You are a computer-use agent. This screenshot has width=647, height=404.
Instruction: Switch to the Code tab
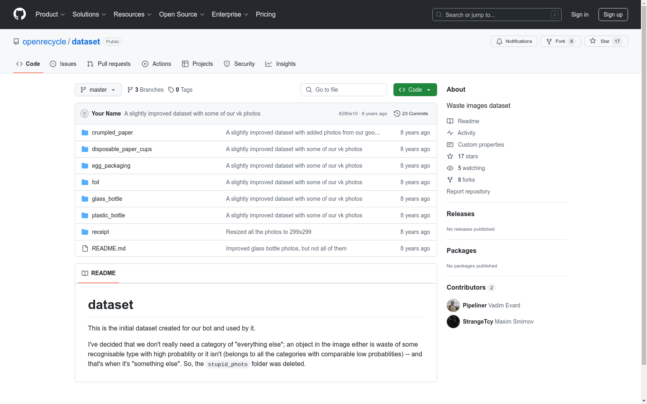[x=28, y=64]
